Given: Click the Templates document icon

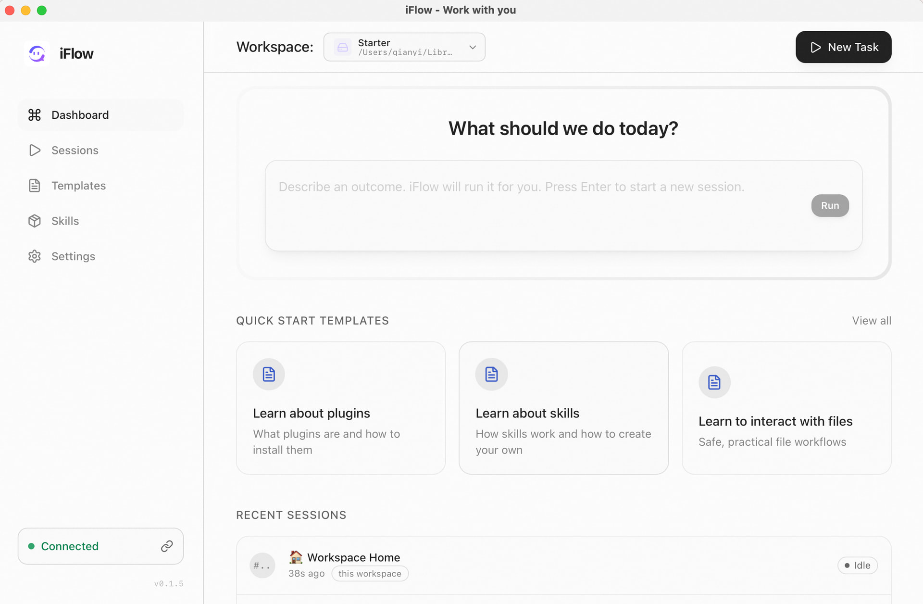Looking at the screenshot, I should (x=35, y=186).
